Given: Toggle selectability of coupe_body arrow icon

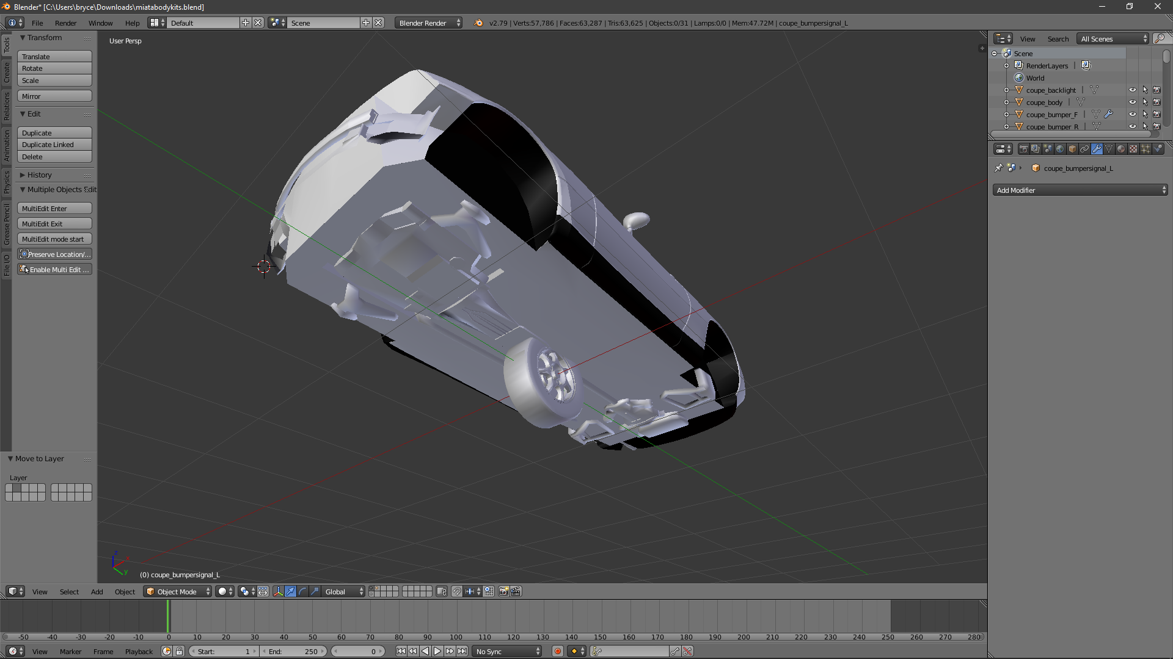Looking at the screenshot, I should 1145,102.
